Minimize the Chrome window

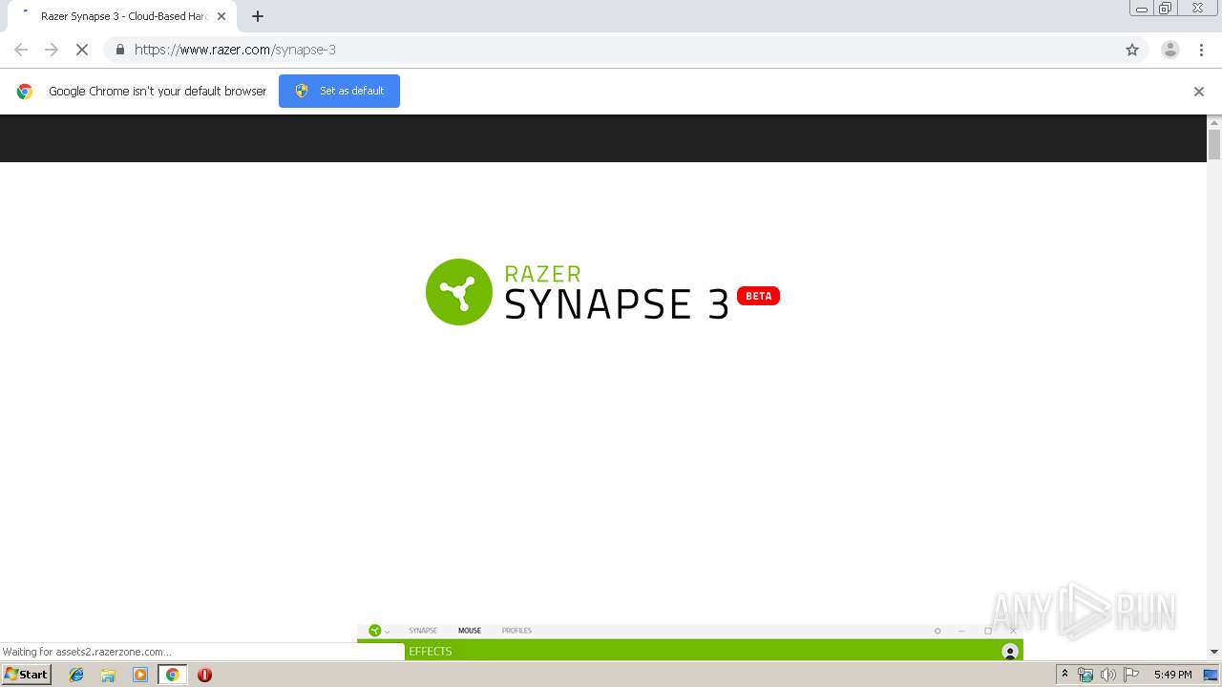pos(1142,9)
